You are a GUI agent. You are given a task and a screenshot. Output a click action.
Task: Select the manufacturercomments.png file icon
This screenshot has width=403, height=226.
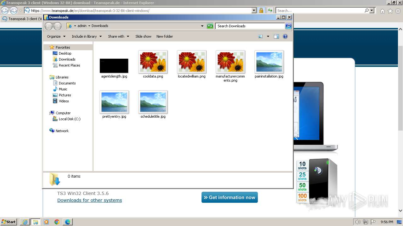point(230,62)
